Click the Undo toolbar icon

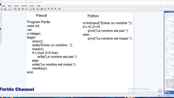[x=23, y=9]
